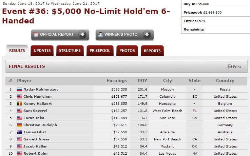Click the printer icon beside Print
The height and width of the screenshot is (156, 250).
click(x=230, y=66)
